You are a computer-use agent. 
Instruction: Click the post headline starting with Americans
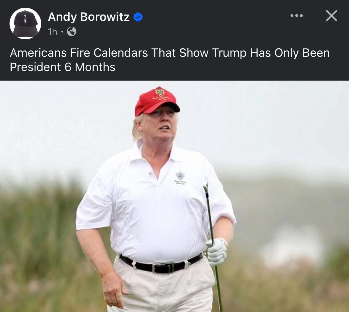(x=170, y=60)
